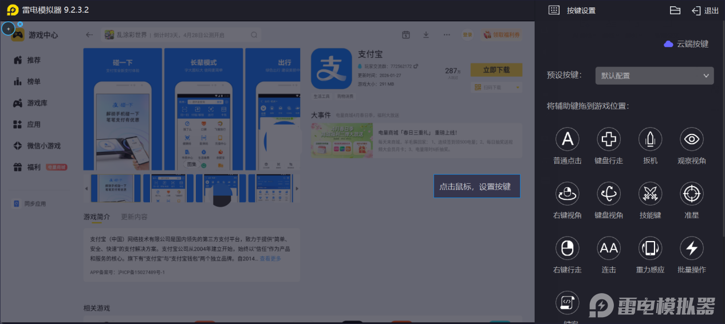Open 推荐 in game center sidebar
Image resolution: width=725 pixels, height=324 pixels.
point(27,60)
